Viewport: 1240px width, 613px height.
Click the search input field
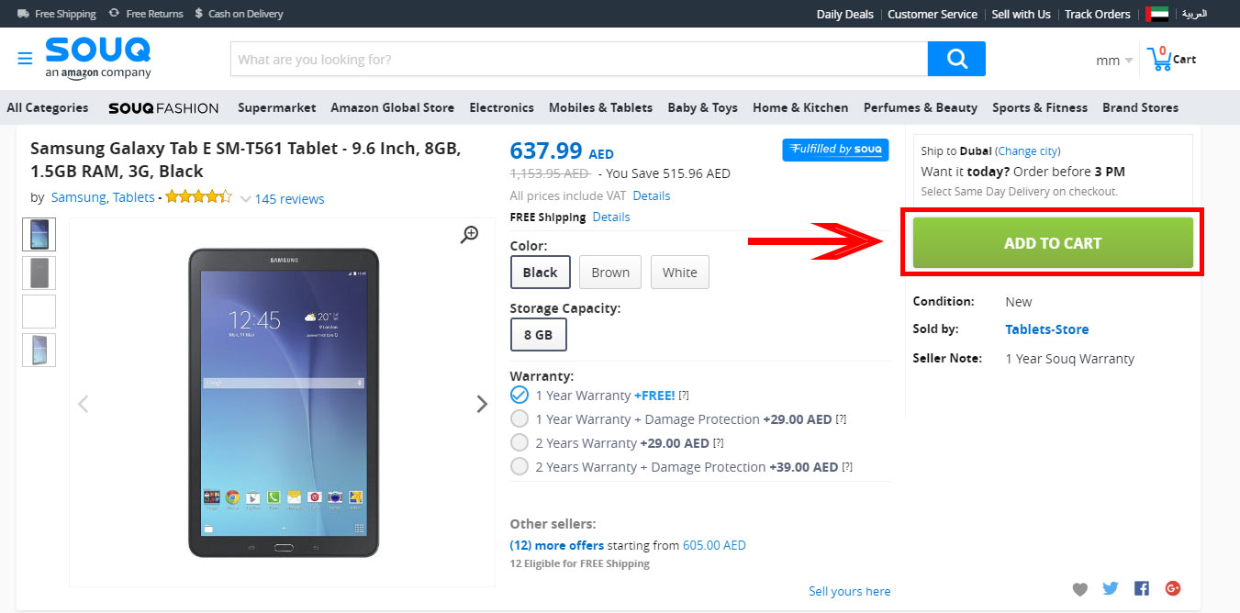click(x=578, y=60)
